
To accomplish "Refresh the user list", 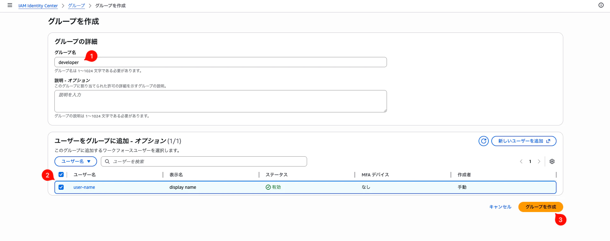I will coord(483,141).
